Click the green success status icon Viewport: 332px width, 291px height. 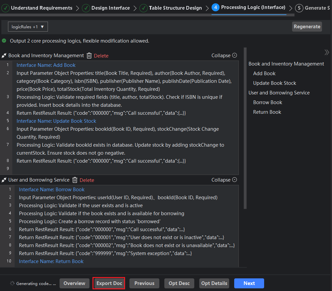click(x=4, y=41)
